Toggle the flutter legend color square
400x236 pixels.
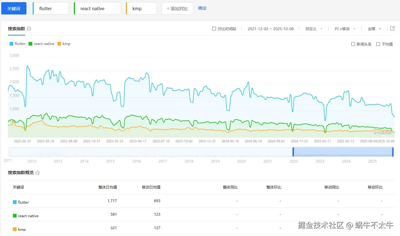[11, 44]
